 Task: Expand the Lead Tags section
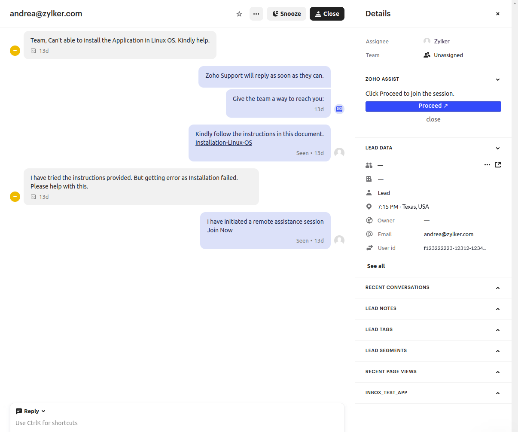point(498,330)
